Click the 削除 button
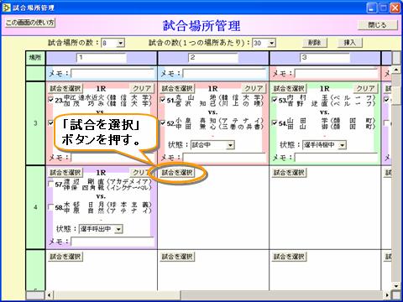This screenshot has width=403, height=302. click(x=315, y=43)
